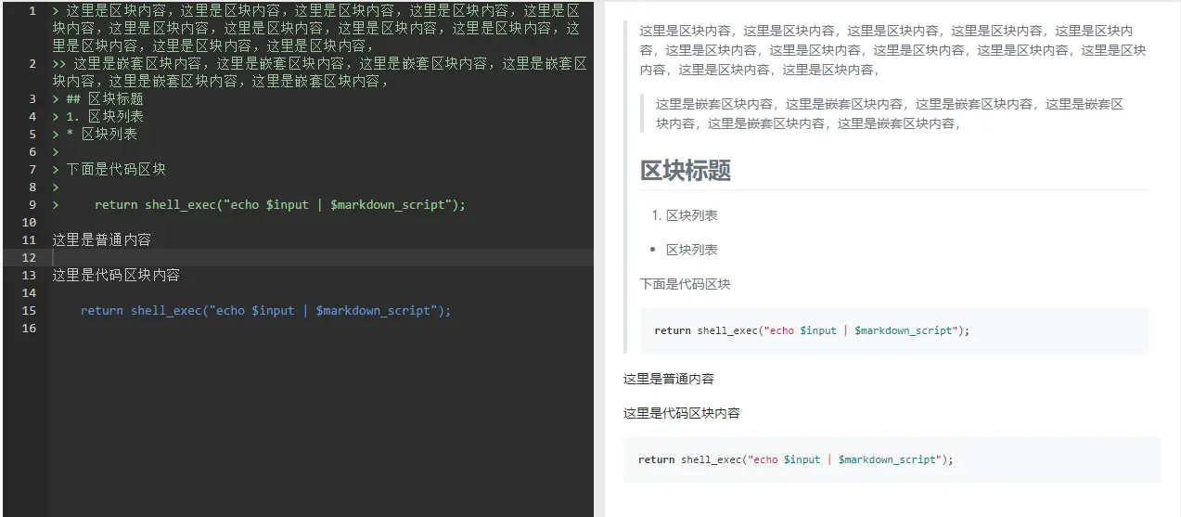Click gutter line number 15
The image size is (1181, 517).
(x=29, y=310)
